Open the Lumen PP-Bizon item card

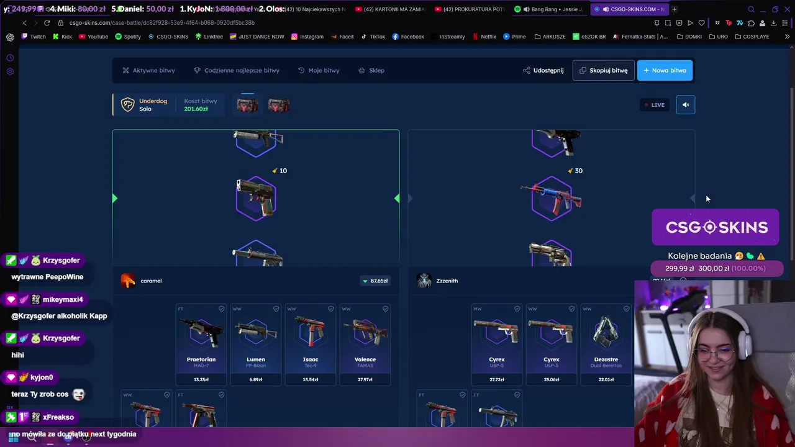[x=256, y=345]
